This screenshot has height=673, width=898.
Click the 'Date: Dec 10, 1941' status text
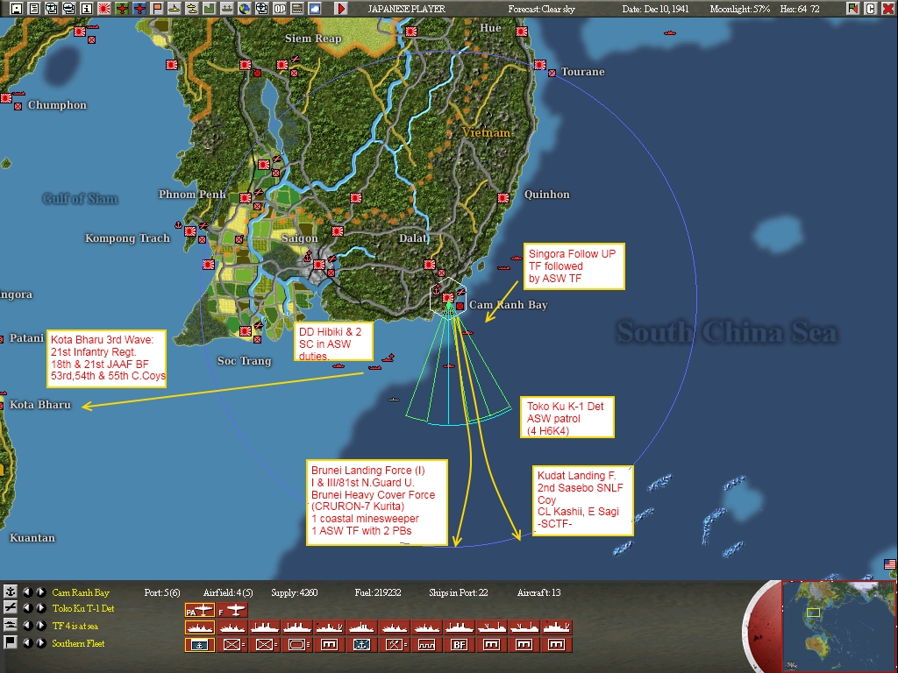tap(656, 9)
